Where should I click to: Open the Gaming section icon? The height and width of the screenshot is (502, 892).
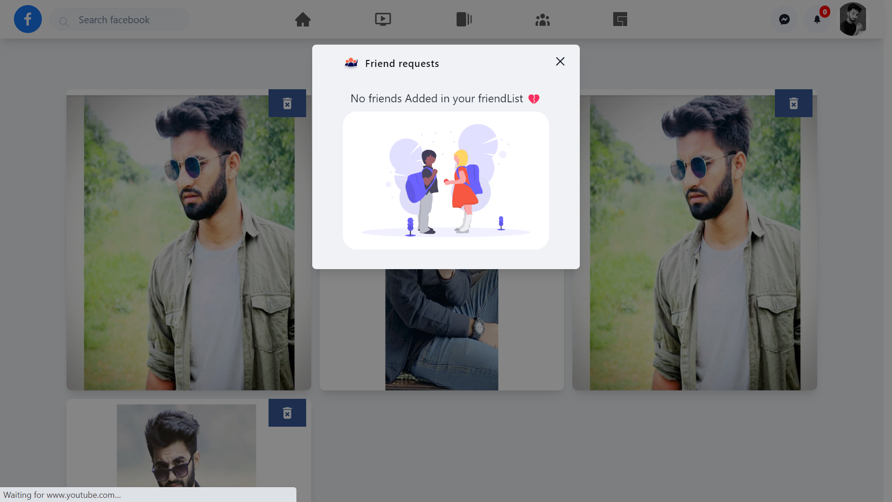tap(620, 19)
